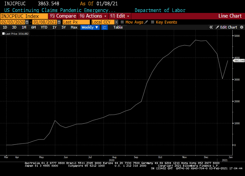Open start date calendar picker icon
The height and width of the screenshot is (176, 245).
27,22
